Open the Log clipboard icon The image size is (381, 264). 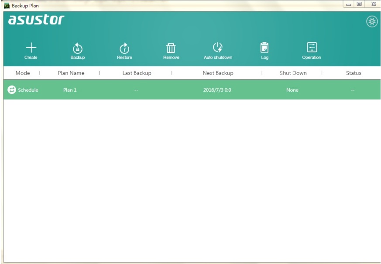[x=264, y=48]
